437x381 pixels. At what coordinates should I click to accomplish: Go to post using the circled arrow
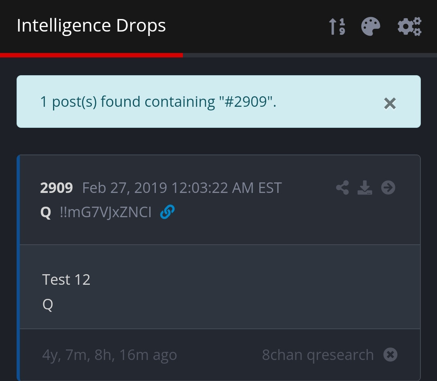point(388,188)
